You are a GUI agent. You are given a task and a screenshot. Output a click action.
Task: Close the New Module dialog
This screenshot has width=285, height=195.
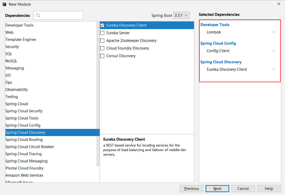click(279, 4)
